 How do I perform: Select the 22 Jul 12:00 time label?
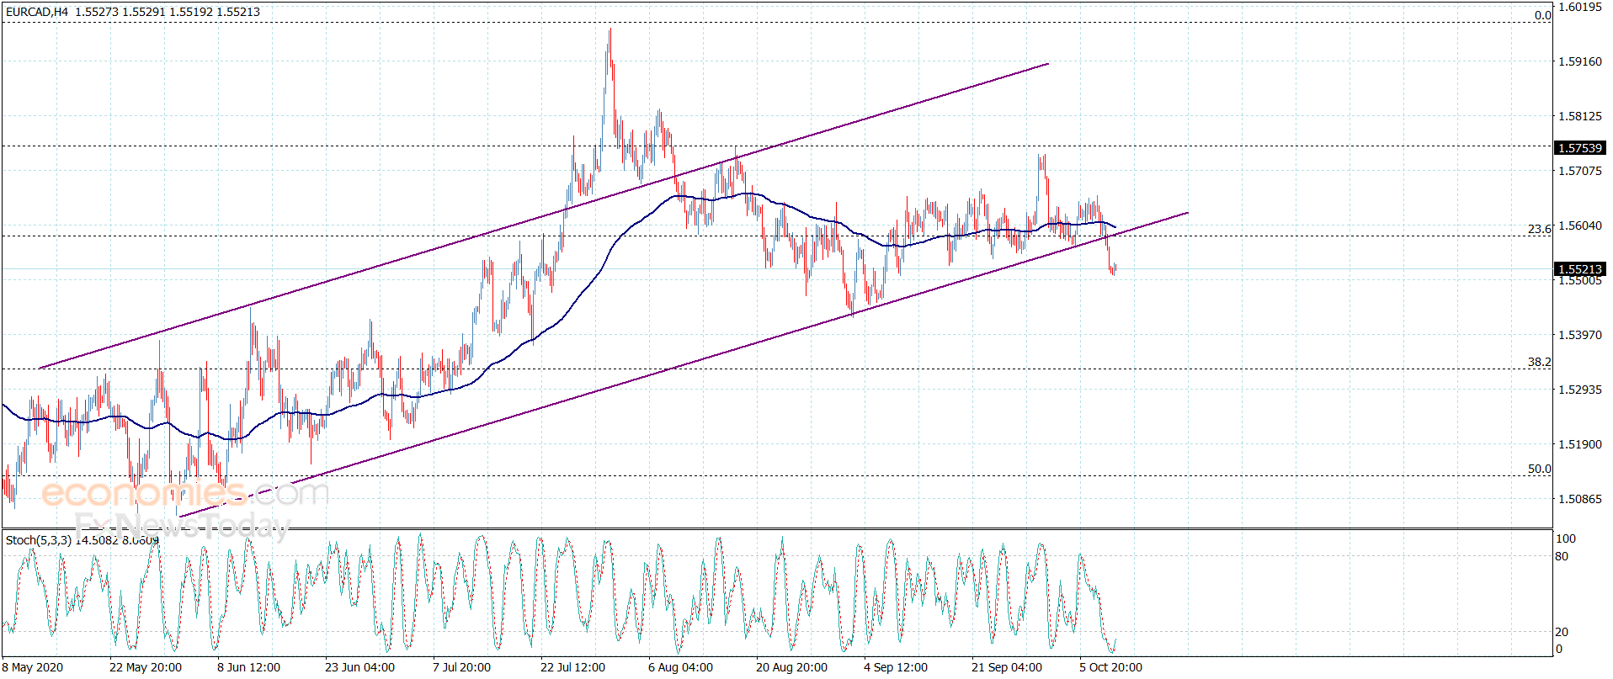point(572,667)
